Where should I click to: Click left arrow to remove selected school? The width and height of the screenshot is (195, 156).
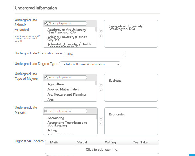[x=101, y=36]
